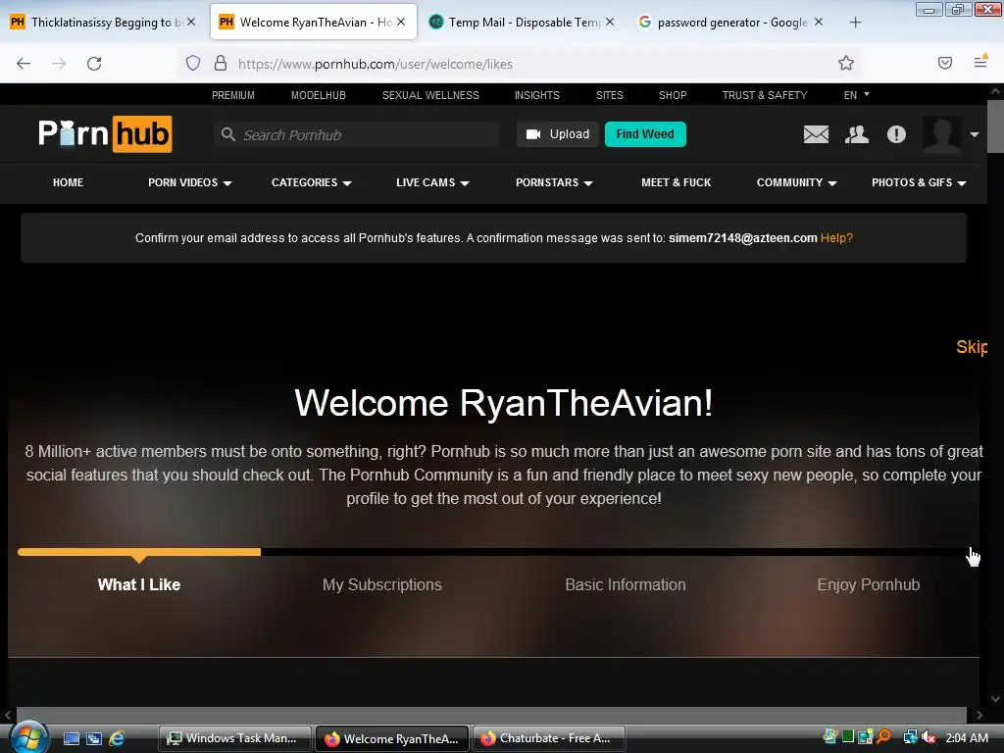Click the Show Desktop quick launch icon

pos(71,738)
